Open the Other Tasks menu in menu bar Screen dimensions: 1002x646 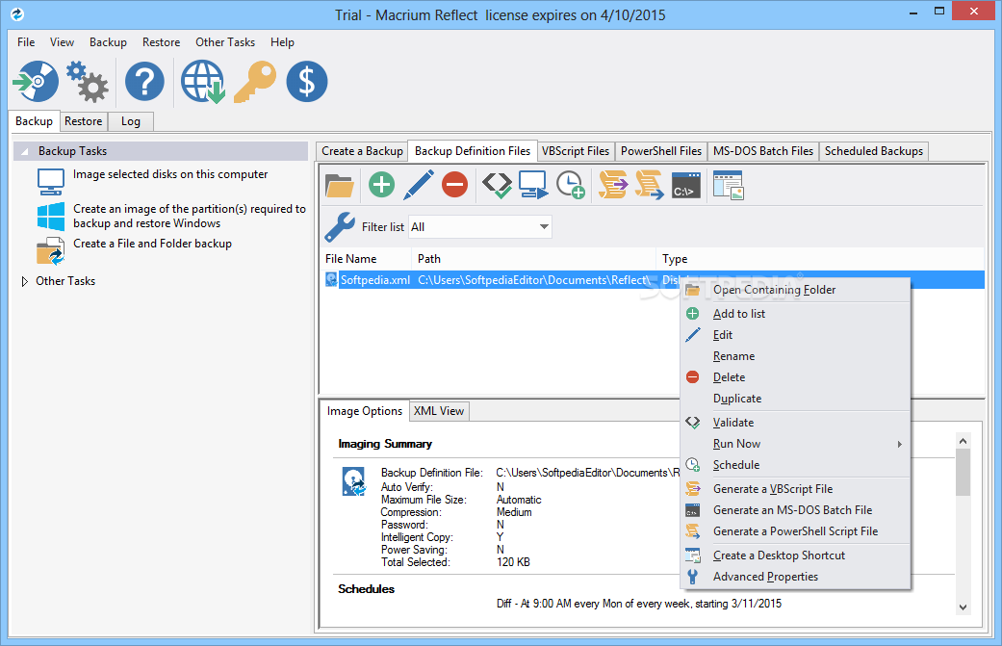[225, 42]
